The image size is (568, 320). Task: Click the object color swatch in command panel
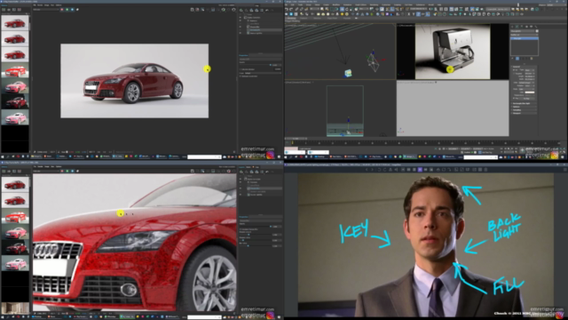[x=537, y=31]
